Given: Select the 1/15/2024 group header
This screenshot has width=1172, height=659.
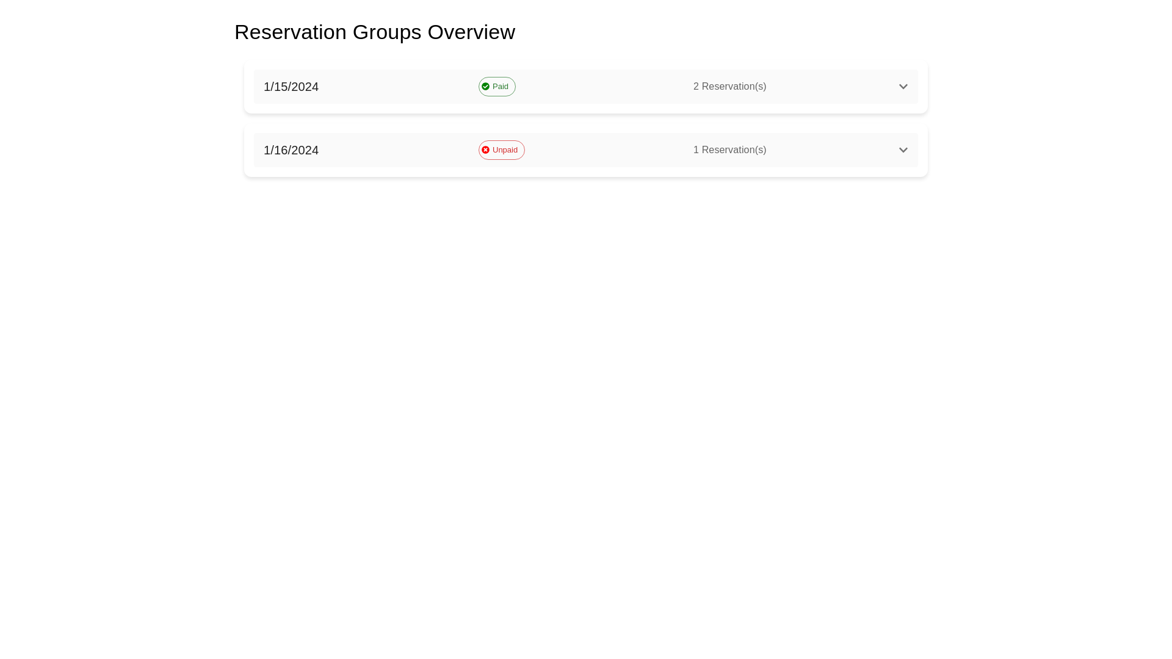Looking at the screenshot, I should point(585,86).
